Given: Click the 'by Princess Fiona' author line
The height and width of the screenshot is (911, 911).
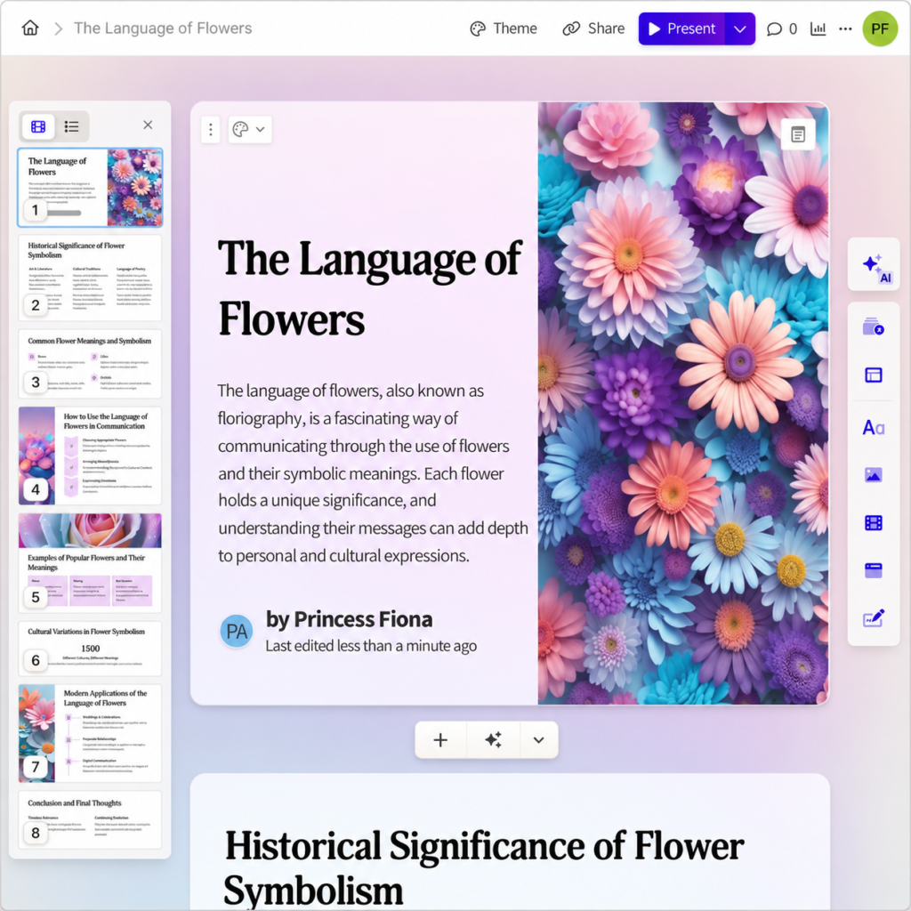Looking at the screenshot, I should pyautogui.click(x=349, y=619).
